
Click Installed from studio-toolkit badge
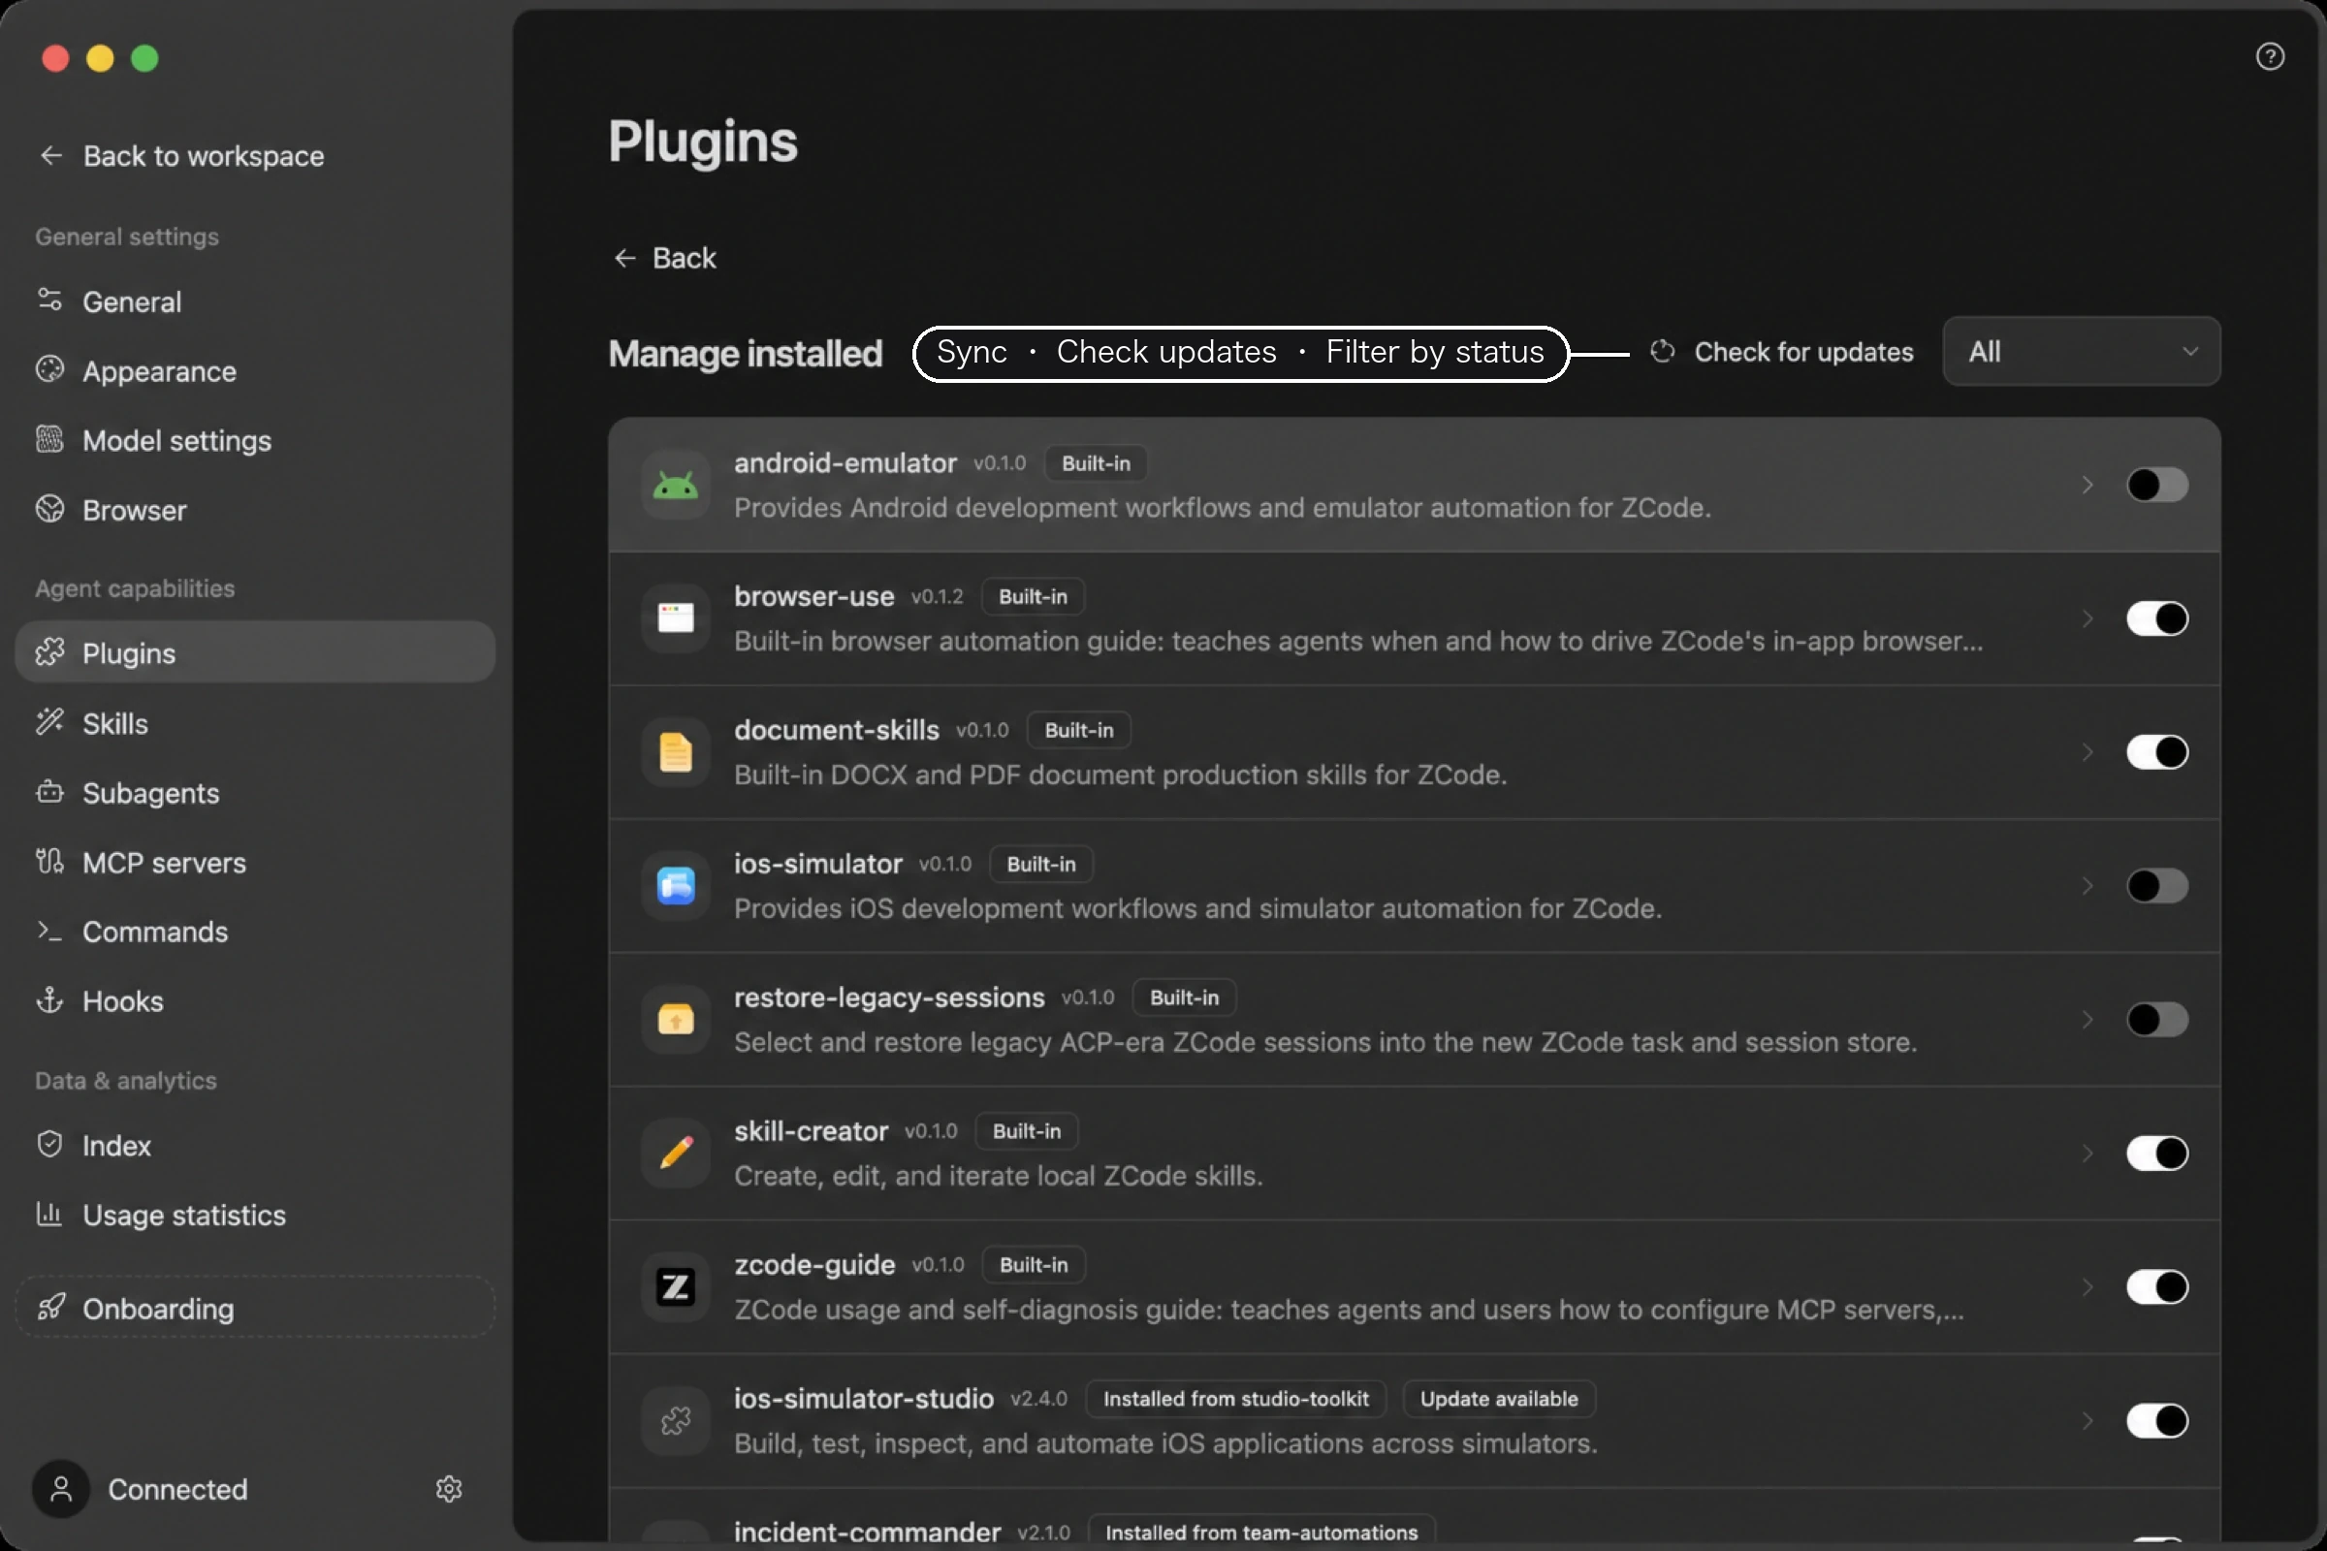[1235, 1398]
